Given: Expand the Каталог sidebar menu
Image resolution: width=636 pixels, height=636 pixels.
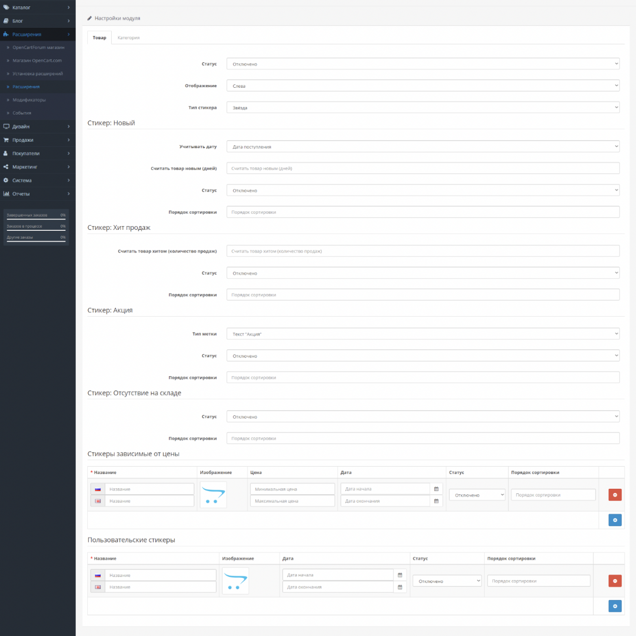Looking at the screenshot, I should pyautogui.click(x=36, y=7).
